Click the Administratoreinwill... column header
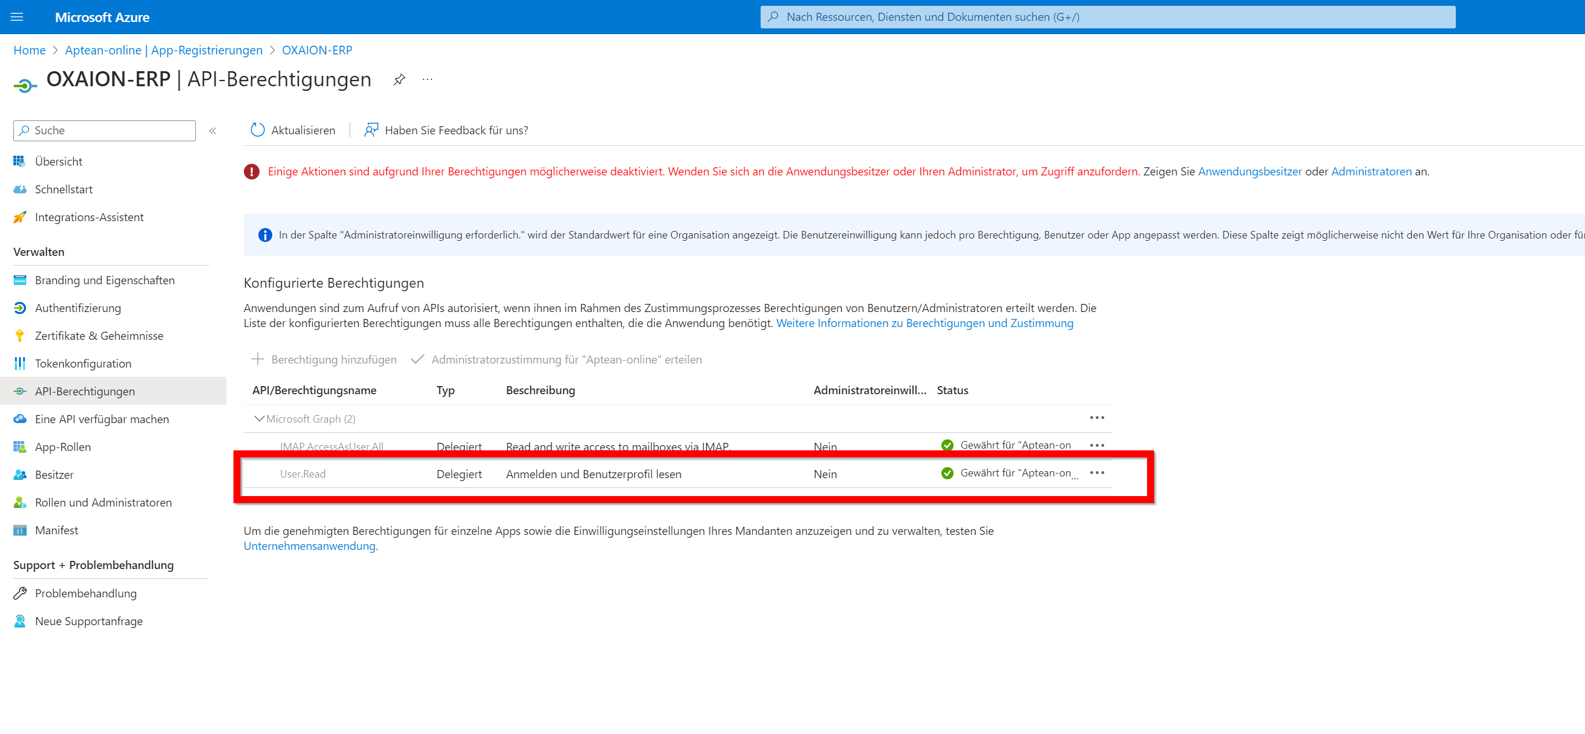 click(870, 390)
